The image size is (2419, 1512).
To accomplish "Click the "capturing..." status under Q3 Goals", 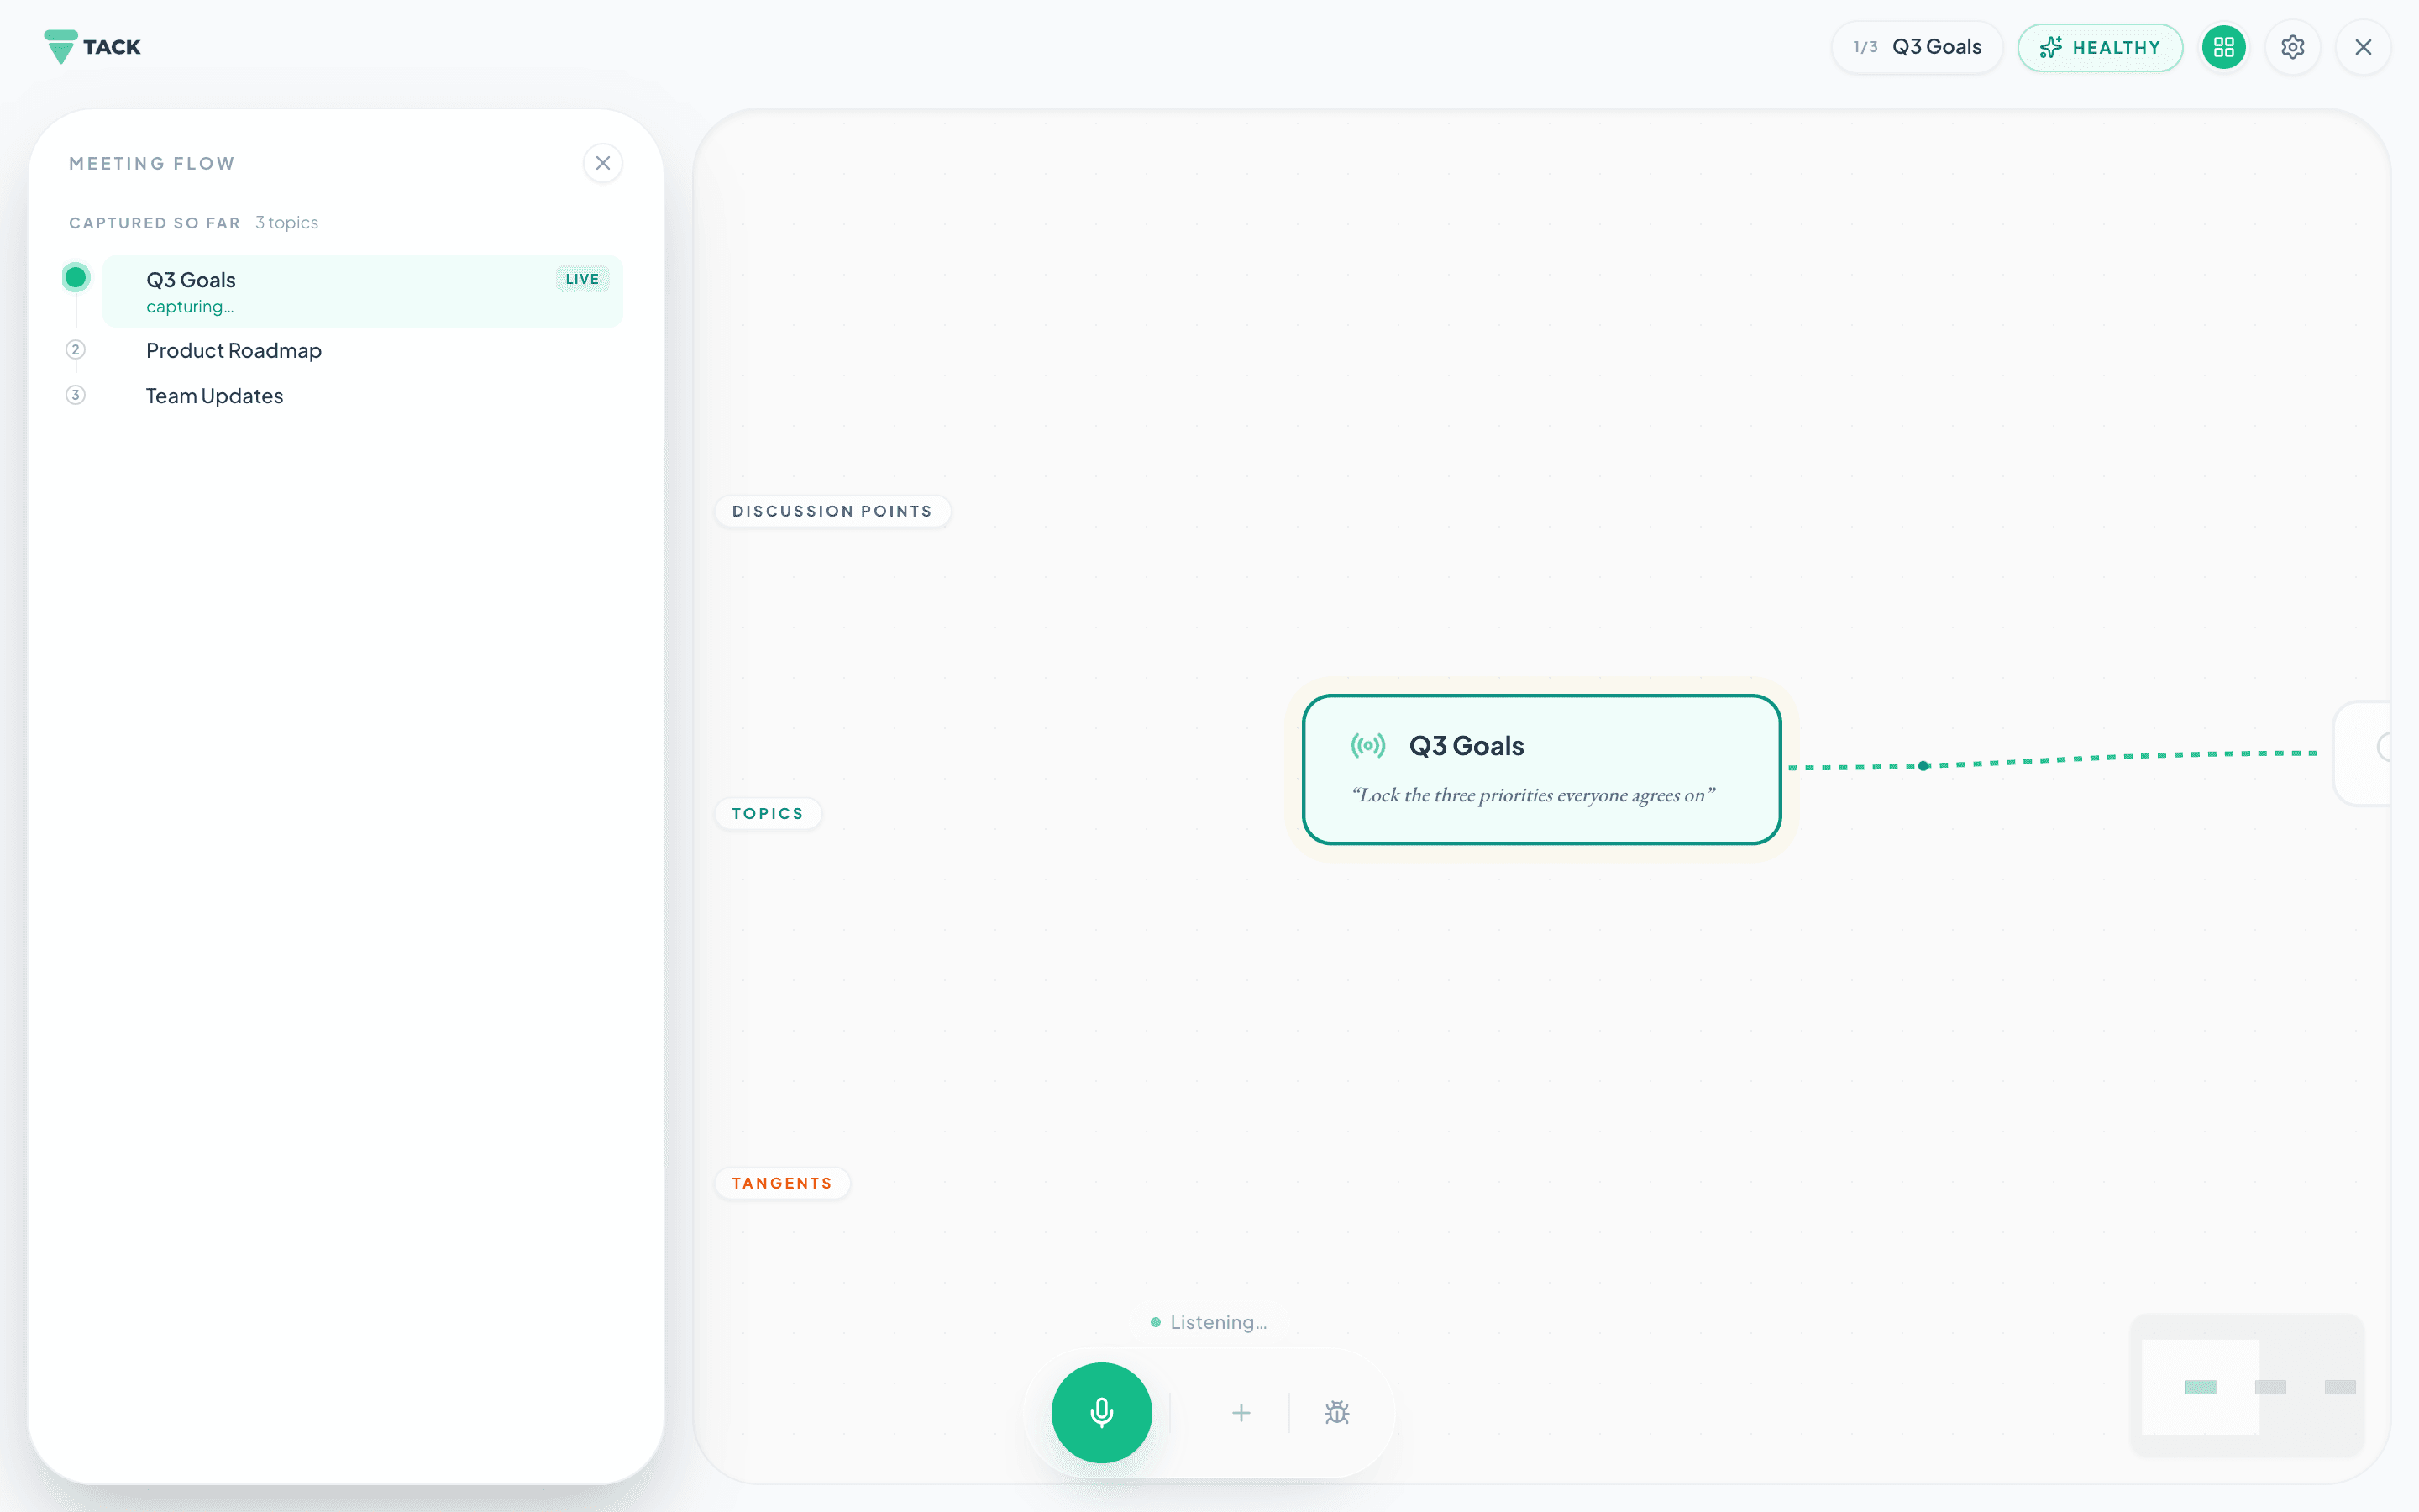I will point(190,307).
